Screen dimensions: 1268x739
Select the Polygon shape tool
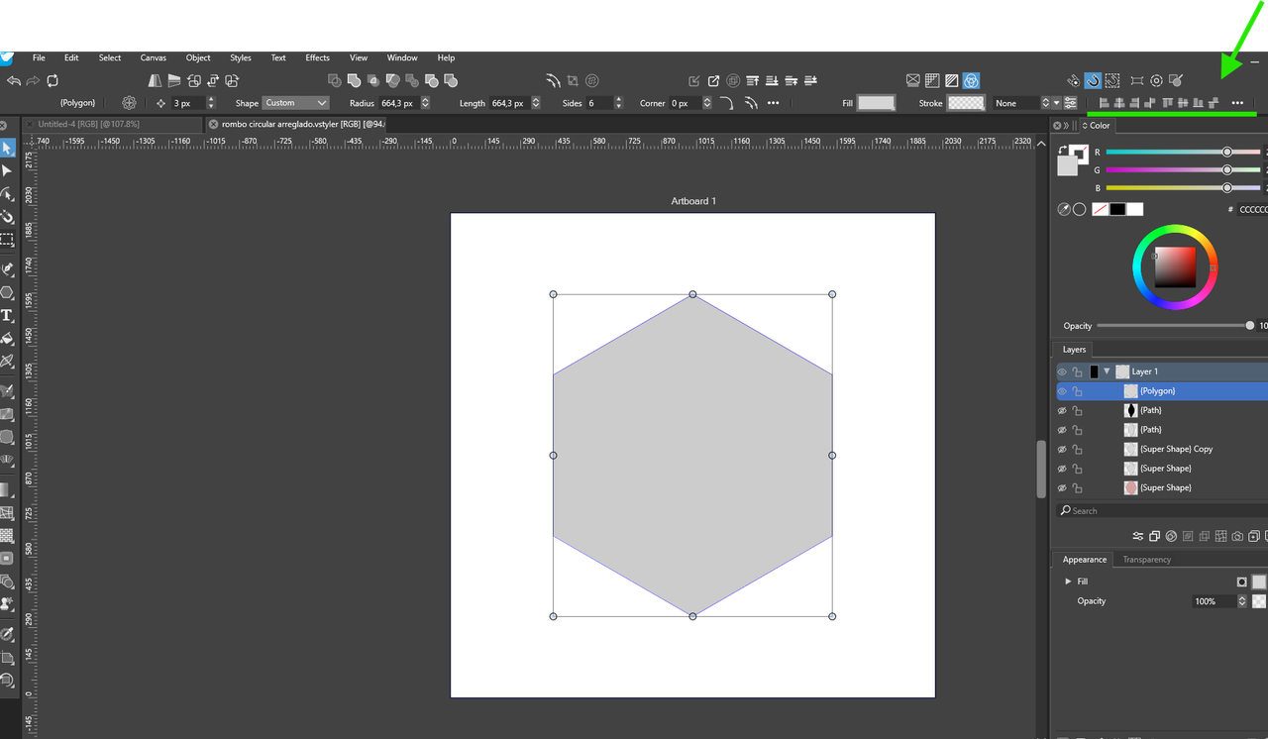coord(7,292)
